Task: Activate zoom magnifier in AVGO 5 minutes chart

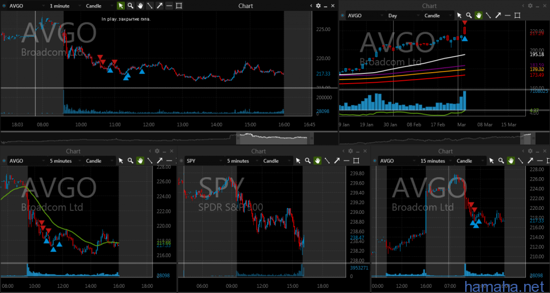Action: (131, 161)
